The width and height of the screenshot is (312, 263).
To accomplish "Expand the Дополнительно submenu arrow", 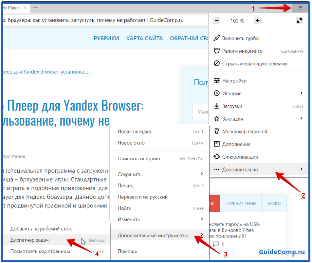I will [301, 169].
